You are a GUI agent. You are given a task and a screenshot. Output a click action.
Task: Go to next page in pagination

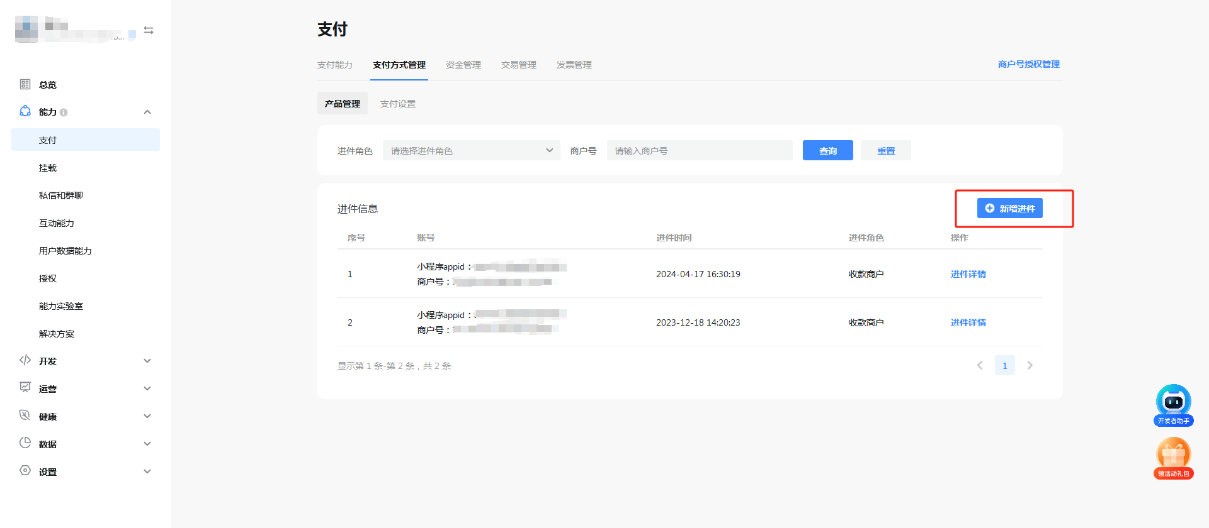pos(1030,365)
